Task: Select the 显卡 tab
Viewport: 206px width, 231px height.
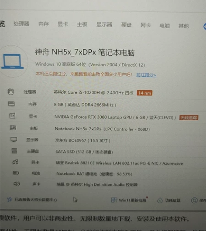Action: coord(63,24)
